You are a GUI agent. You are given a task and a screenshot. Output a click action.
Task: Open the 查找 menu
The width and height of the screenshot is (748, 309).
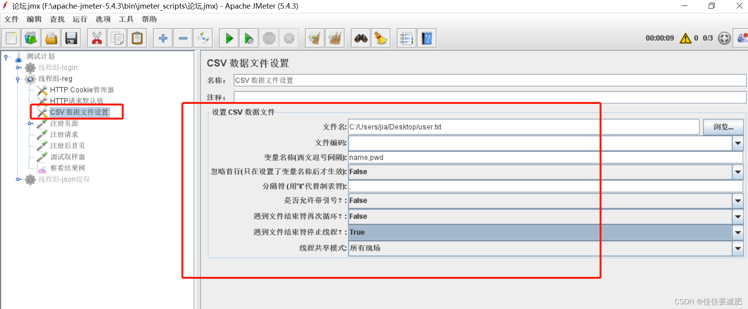click(57, 19)
